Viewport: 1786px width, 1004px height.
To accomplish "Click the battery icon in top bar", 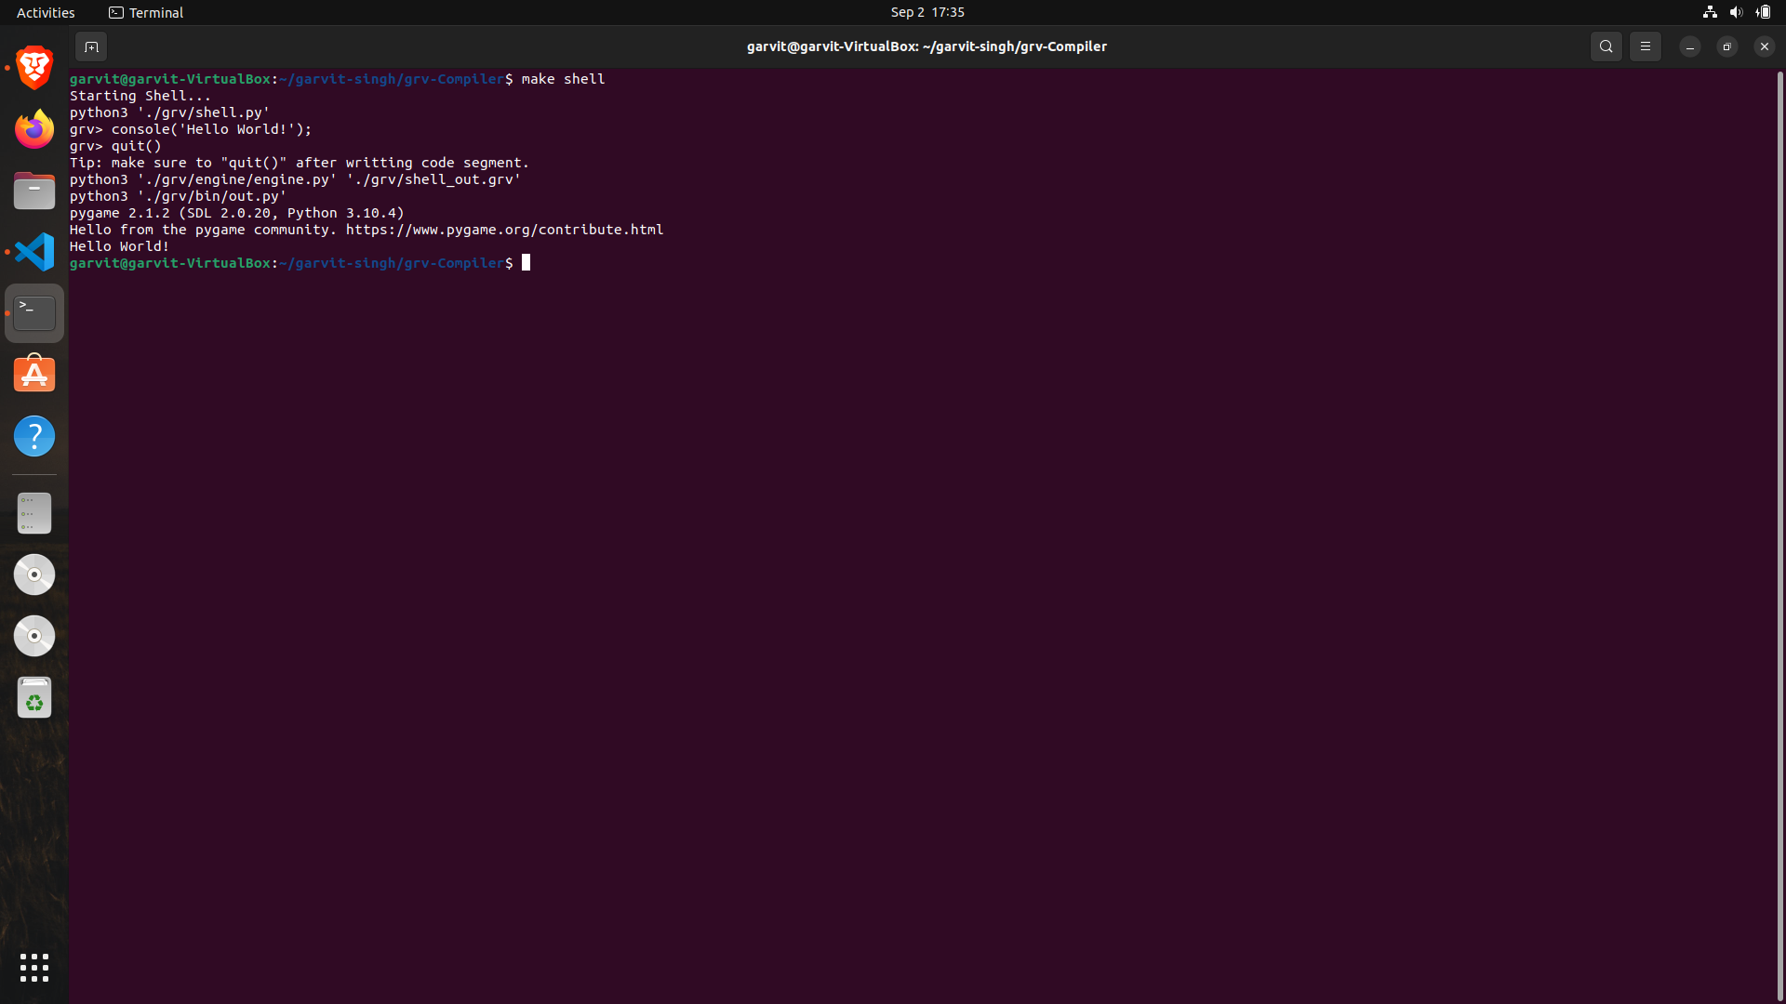I will pos(1763,12).
